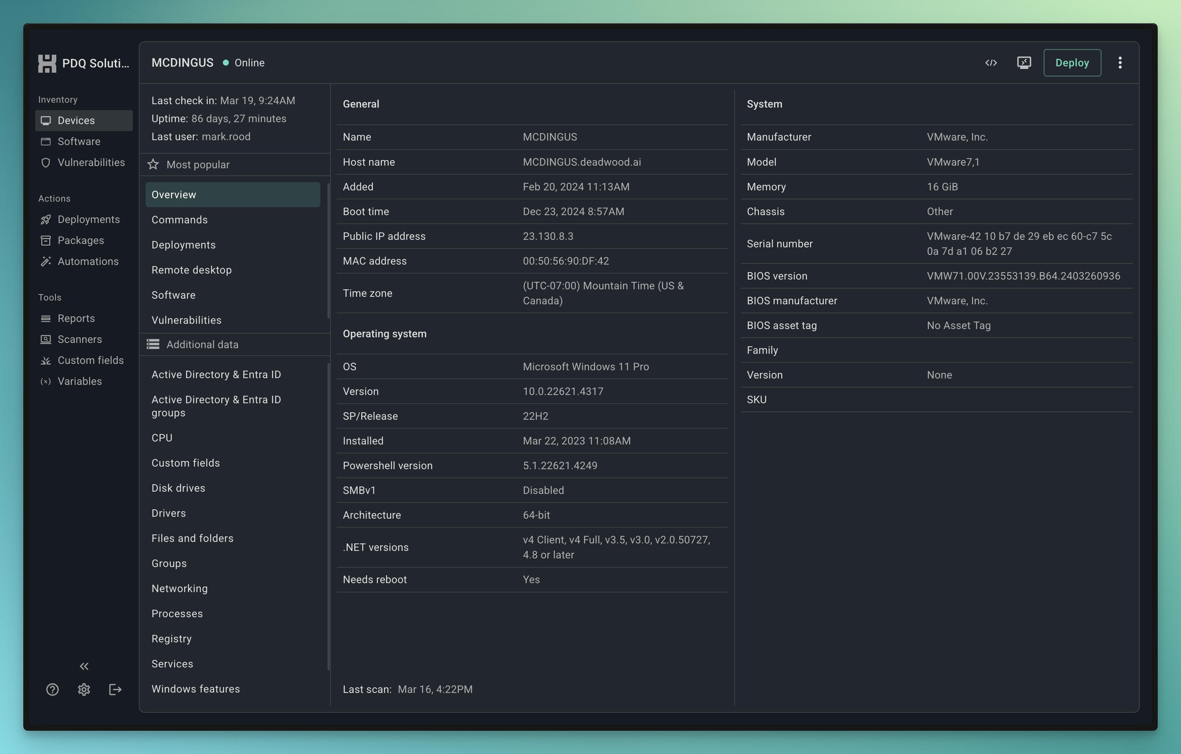The height and width of the screenshot is (754, 1181).
Task: Click the Needs reboot Yes value
Action: [531, 580]
